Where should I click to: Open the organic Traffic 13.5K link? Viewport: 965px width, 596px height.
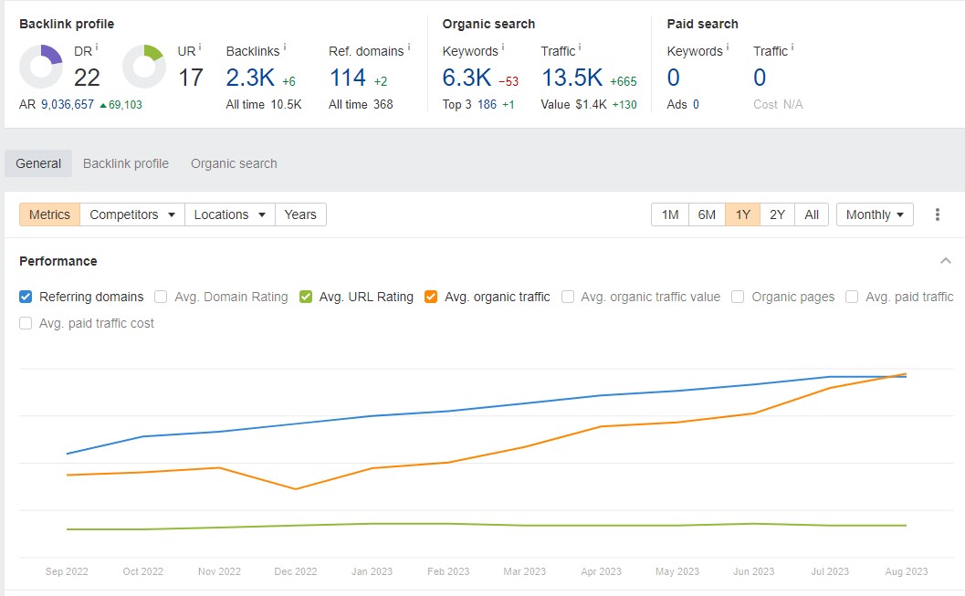coord(572,78)
